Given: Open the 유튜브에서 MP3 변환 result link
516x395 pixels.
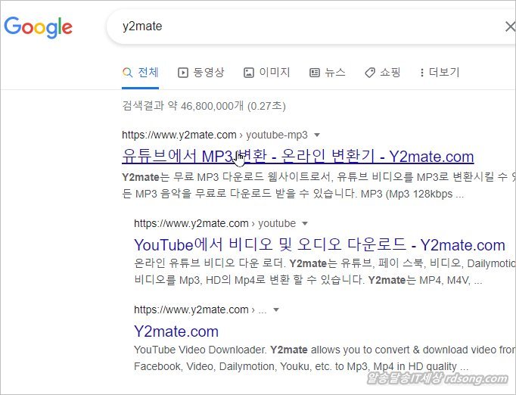Looking at the screenshot, I should click(x=297, y=157).
